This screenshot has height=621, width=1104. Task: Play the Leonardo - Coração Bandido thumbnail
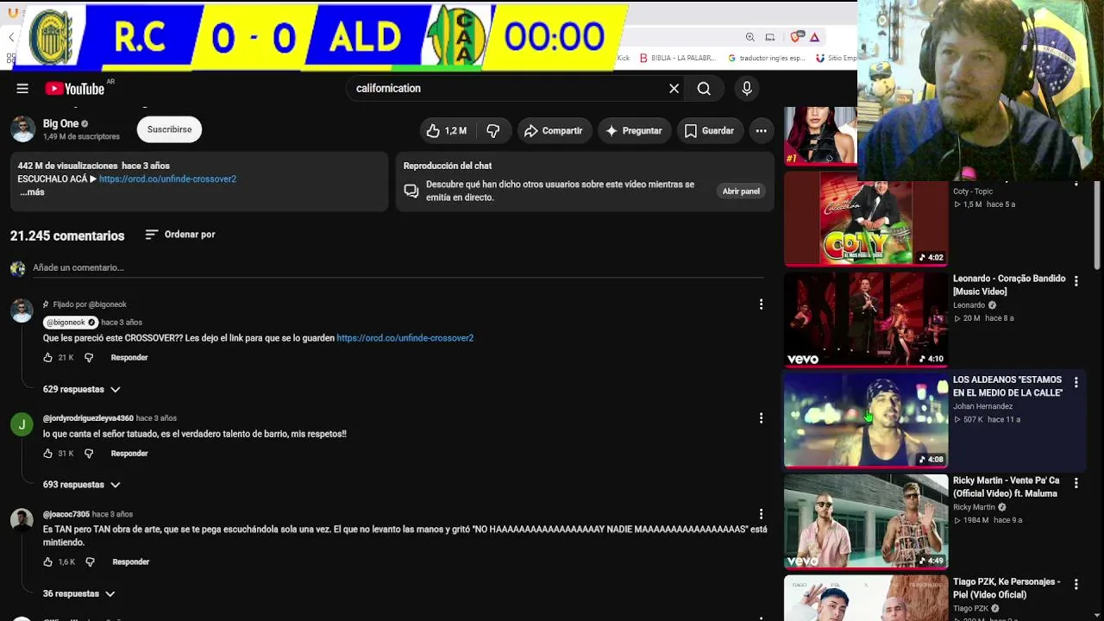pyautogui.click(x=866, y=319)
